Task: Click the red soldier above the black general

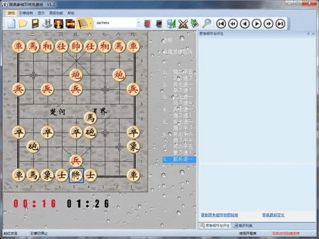Action: 76,161
